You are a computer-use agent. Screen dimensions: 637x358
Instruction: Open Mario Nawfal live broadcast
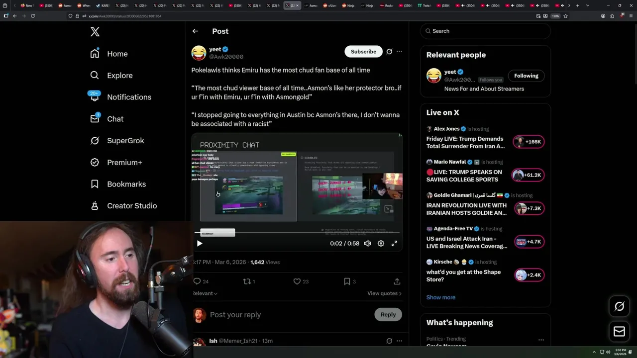(x=464, y=176)
